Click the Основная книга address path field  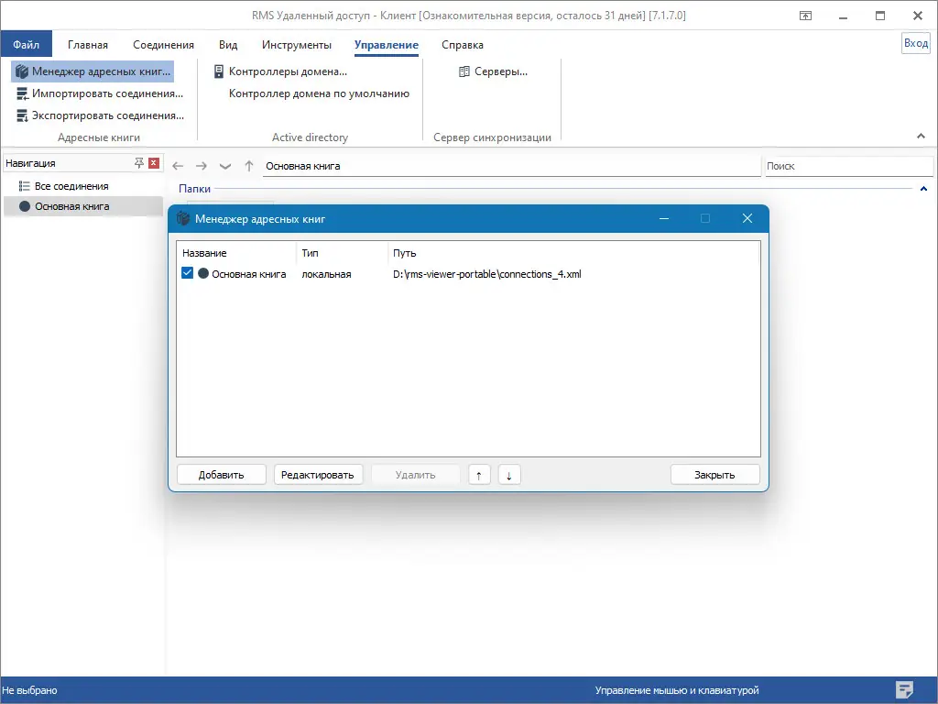pos(512,166)
